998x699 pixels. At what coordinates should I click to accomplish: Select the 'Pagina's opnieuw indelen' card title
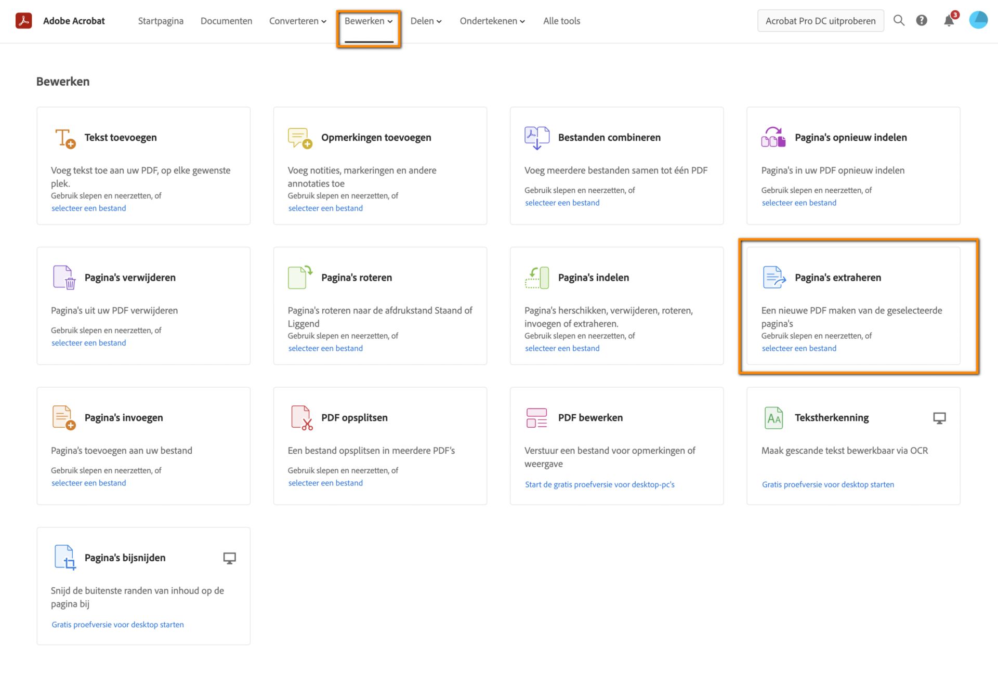coord(851,138)
